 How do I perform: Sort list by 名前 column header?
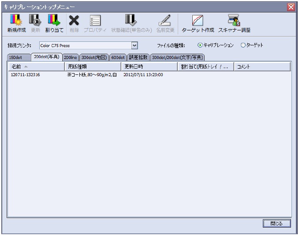(x=36, y=66)
